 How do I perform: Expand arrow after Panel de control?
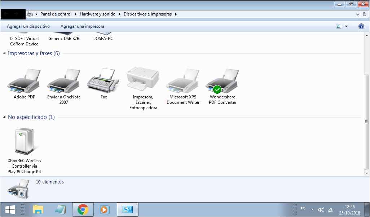pyautogui.click(x=76, y=14)
